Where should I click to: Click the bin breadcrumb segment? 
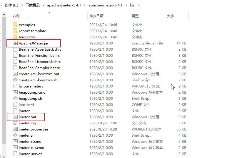pyautogui.click(x=133, y=5)
